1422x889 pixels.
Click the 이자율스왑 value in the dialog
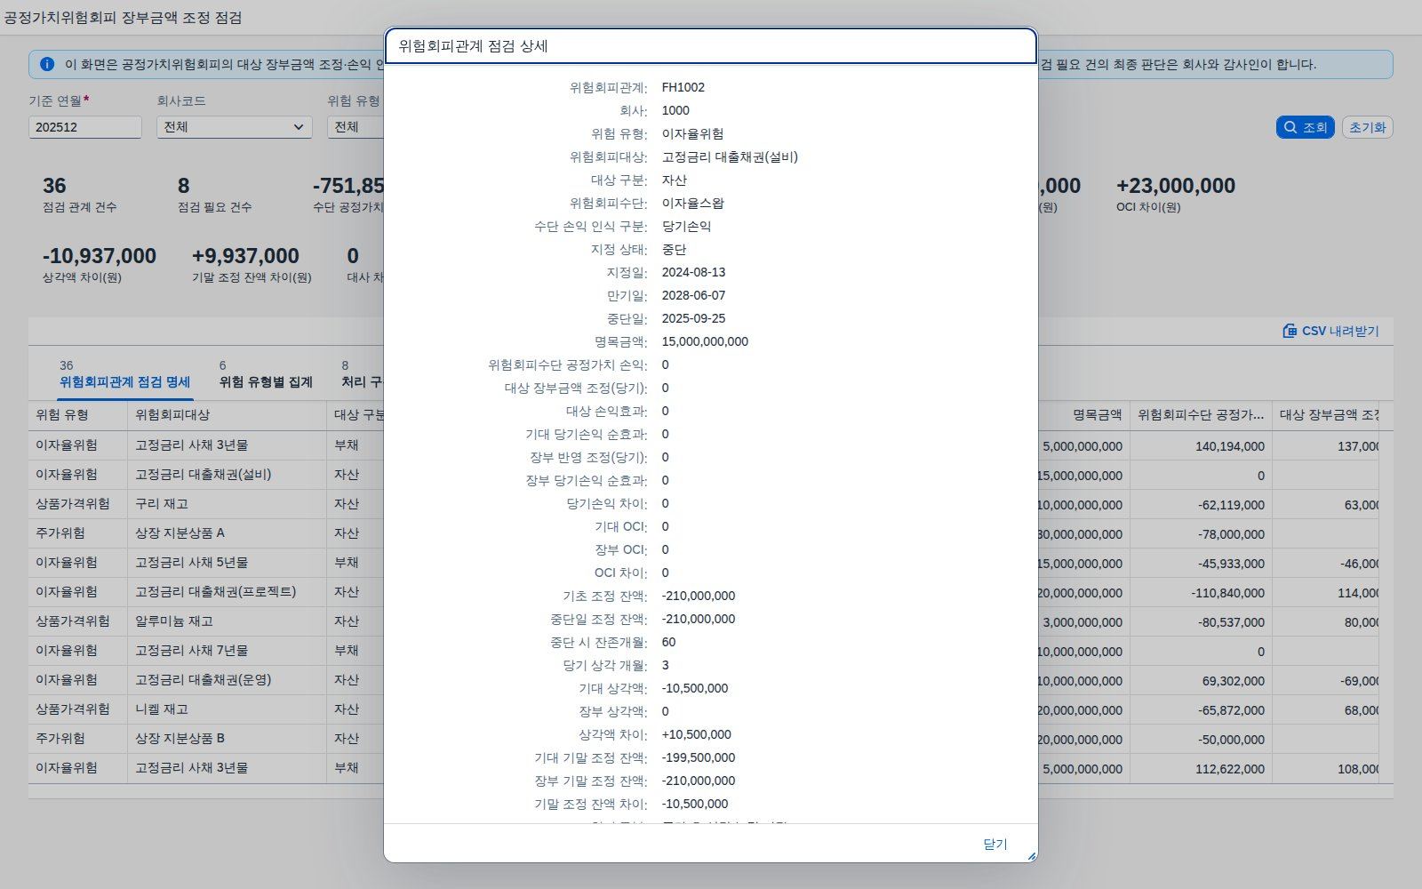(x=692, y=203)
